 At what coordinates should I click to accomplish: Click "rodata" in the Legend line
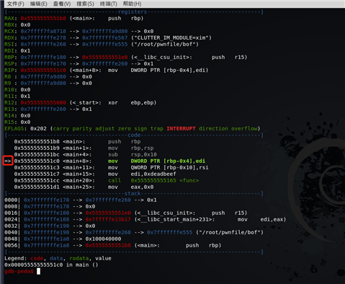click(x=79, y=259)
